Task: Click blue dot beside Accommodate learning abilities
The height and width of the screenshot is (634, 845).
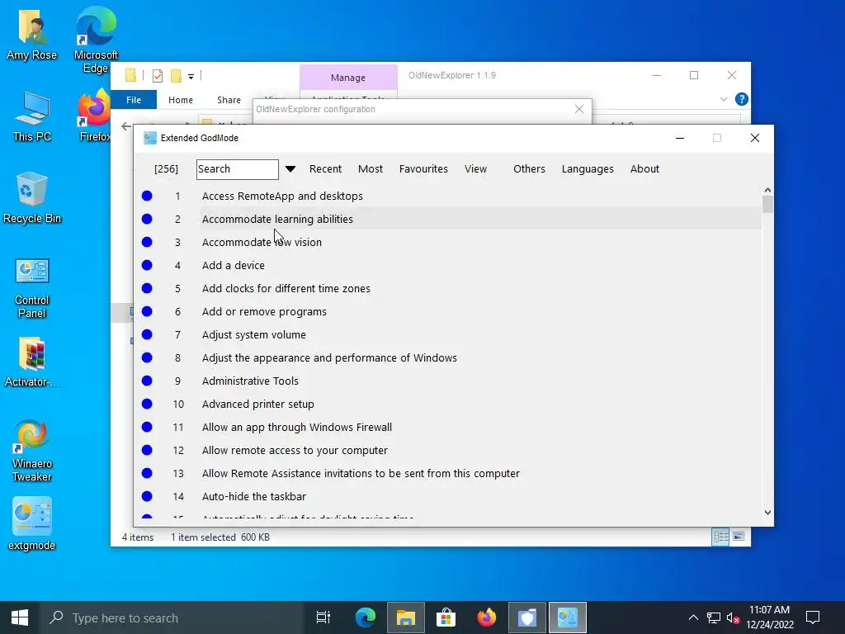Action: (x=147, y=219)
